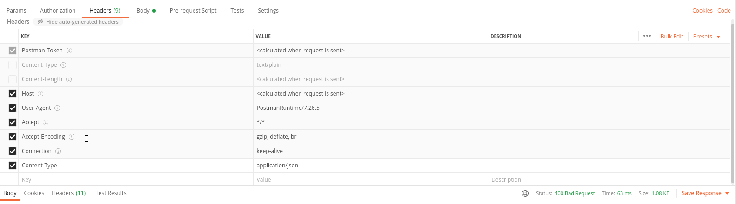
Task: Uncheck the last Content-Type application/json row
Action: click(x=13, y=166)
